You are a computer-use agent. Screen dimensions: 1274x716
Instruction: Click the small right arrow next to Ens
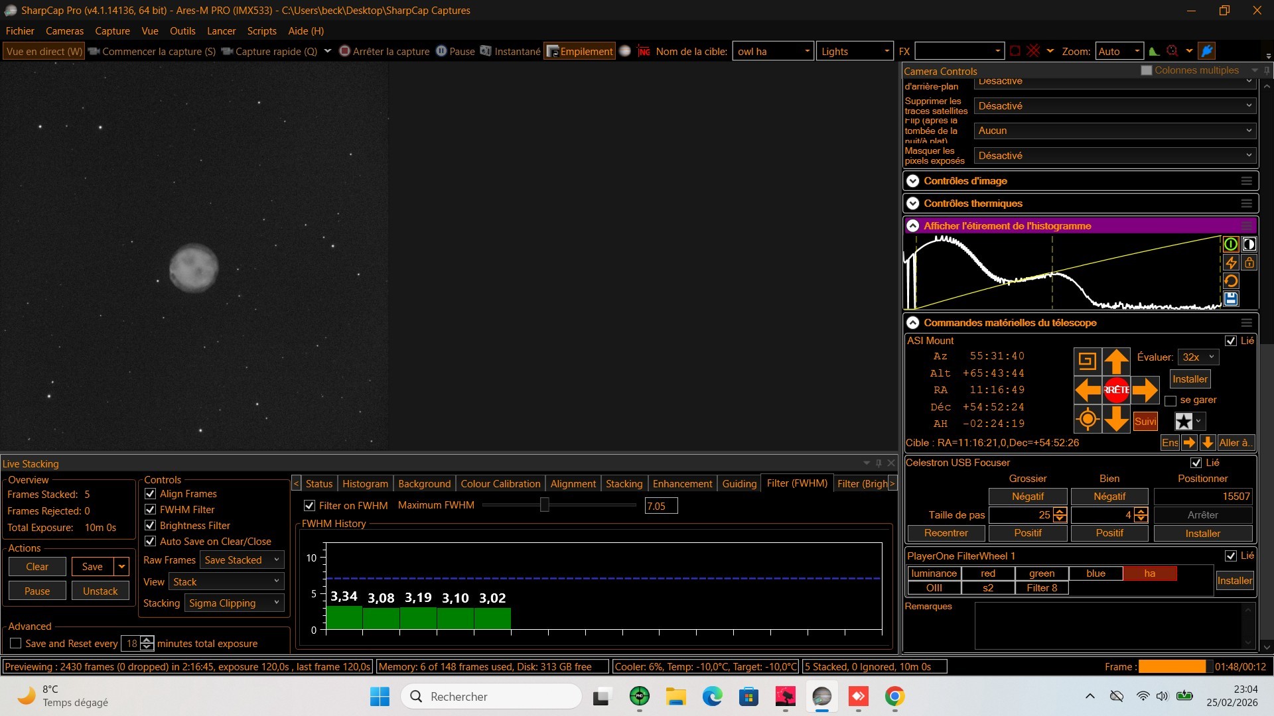point(1189,443)
